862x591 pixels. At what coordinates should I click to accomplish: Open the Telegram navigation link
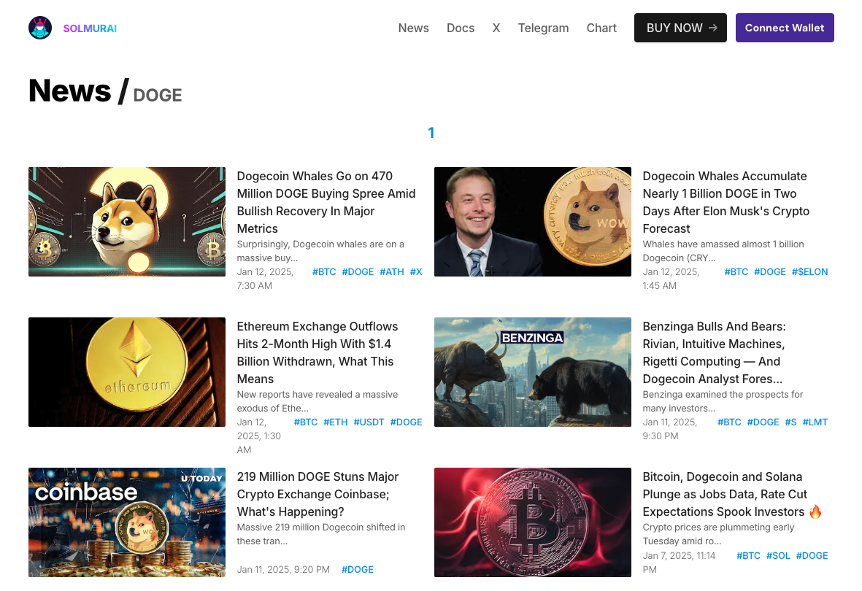[x=543, y=28]
